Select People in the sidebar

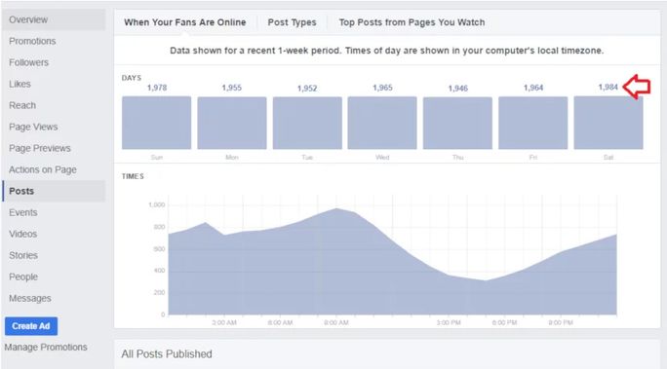pyautogui.click(x=23, y=277)
